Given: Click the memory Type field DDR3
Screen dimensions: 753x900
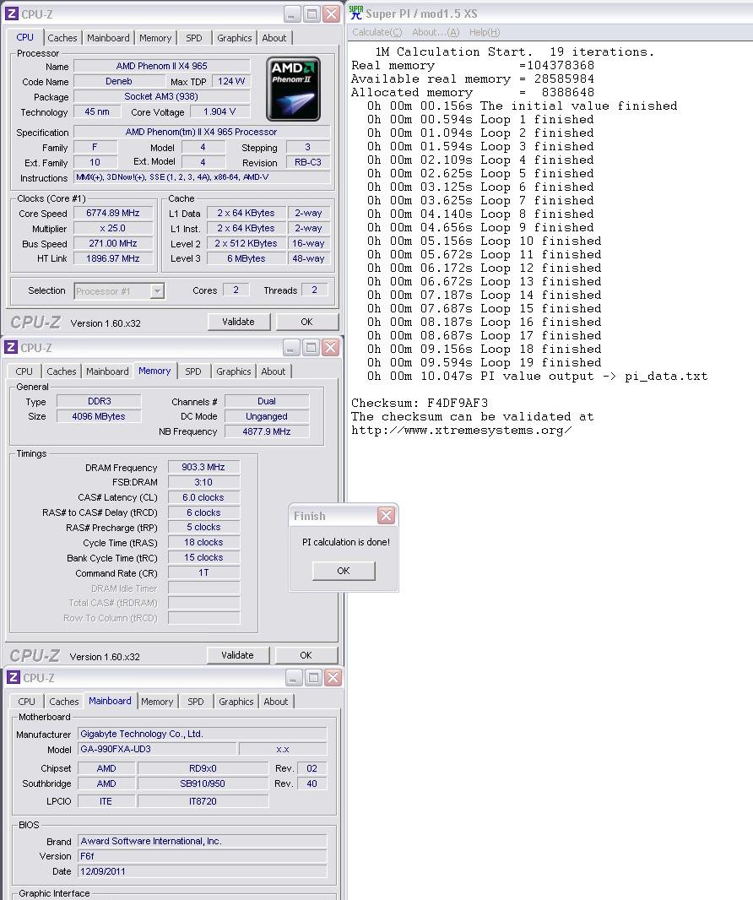Looking at the screenshot, I should [99, 401].
